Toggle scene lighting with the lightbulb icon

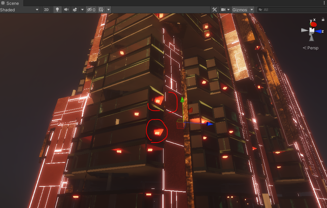[57, 10]
